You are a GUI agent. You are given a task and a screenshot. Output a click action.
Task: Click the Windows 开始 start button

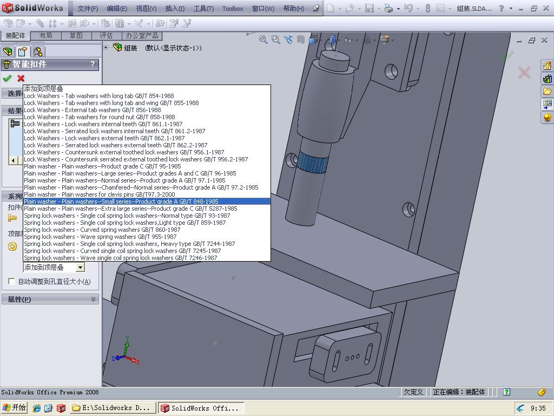[x=15, y=408]
